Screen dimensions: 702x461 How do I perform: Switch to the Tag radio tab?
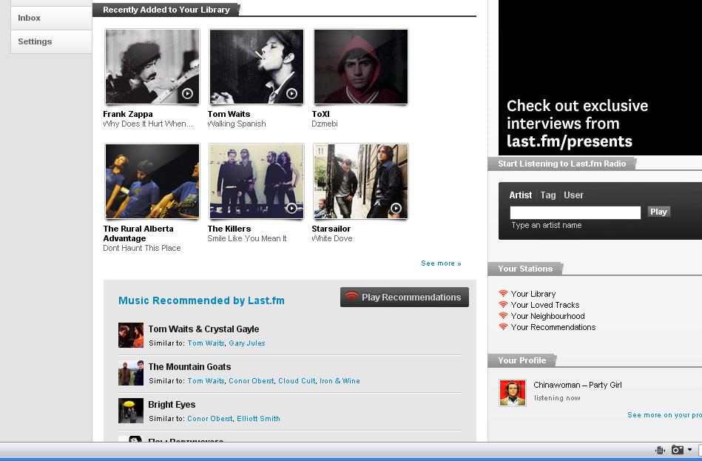click(x=548, y=195)
